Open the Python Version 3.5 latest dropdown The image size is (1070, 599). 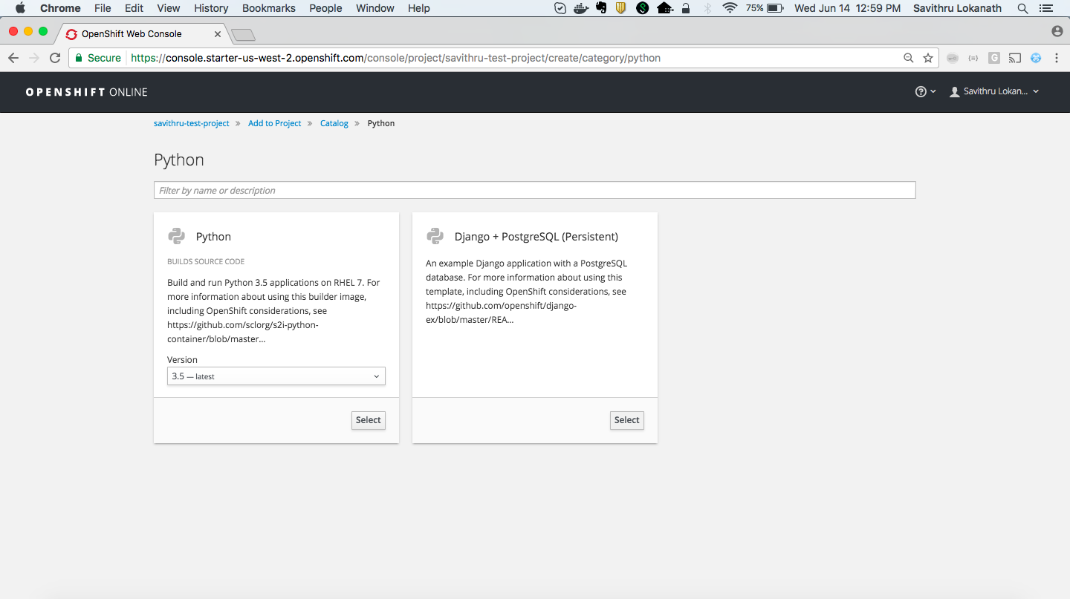point(276,376)
